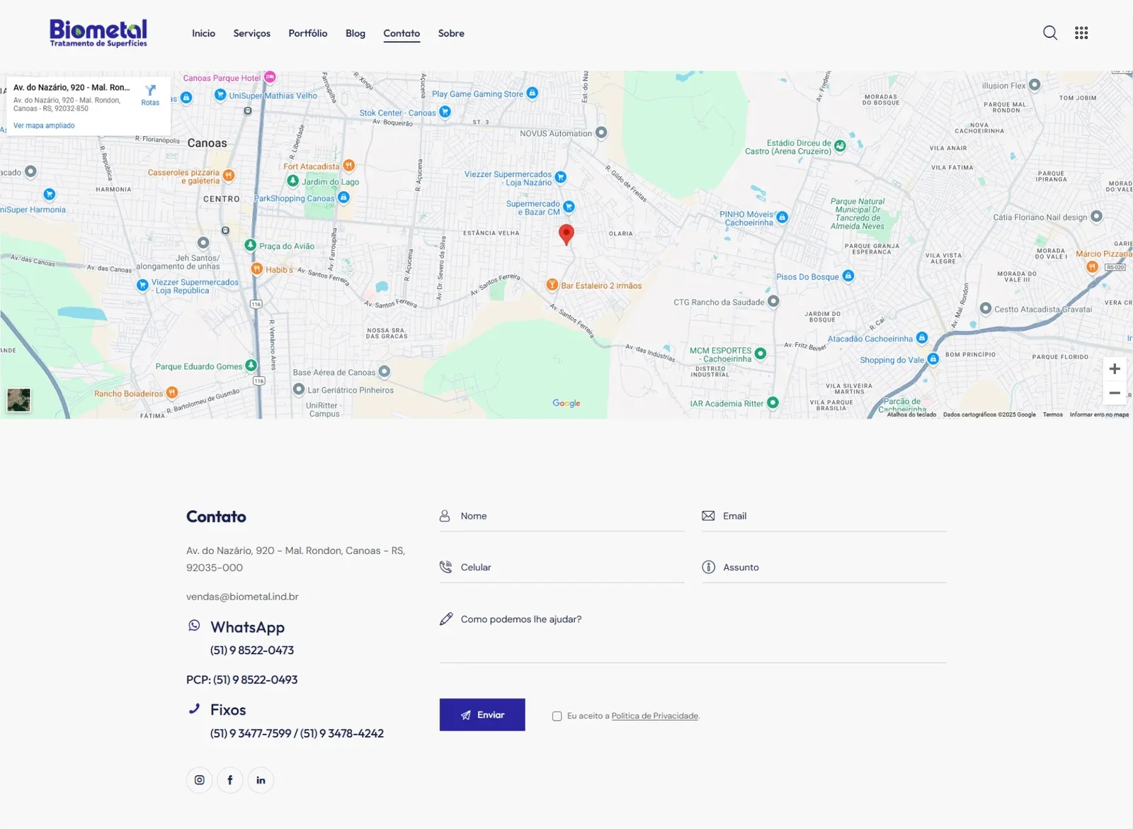Accept the Política de Privacidade checkbox
The image size is (1133, 829).
[x=557, y=716]
